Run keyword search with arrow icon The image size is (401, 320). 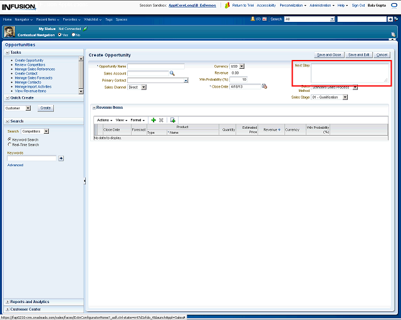point(61,158)
